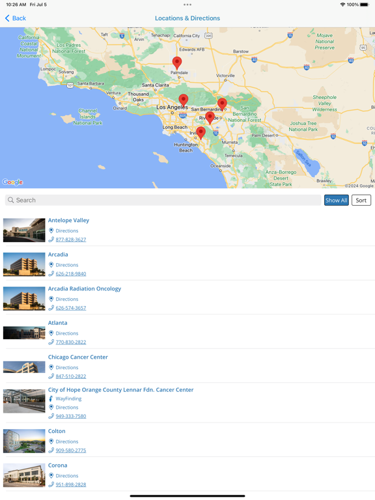Click the Show All button
The height and width of the screenshot is (500, 375).
[x=337, y=201]
